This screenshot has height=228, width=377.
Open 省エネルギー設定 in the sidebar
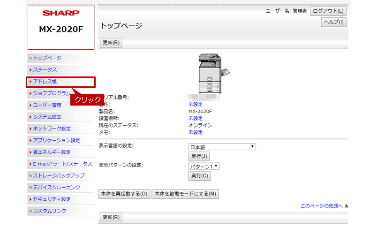point(52,152)
